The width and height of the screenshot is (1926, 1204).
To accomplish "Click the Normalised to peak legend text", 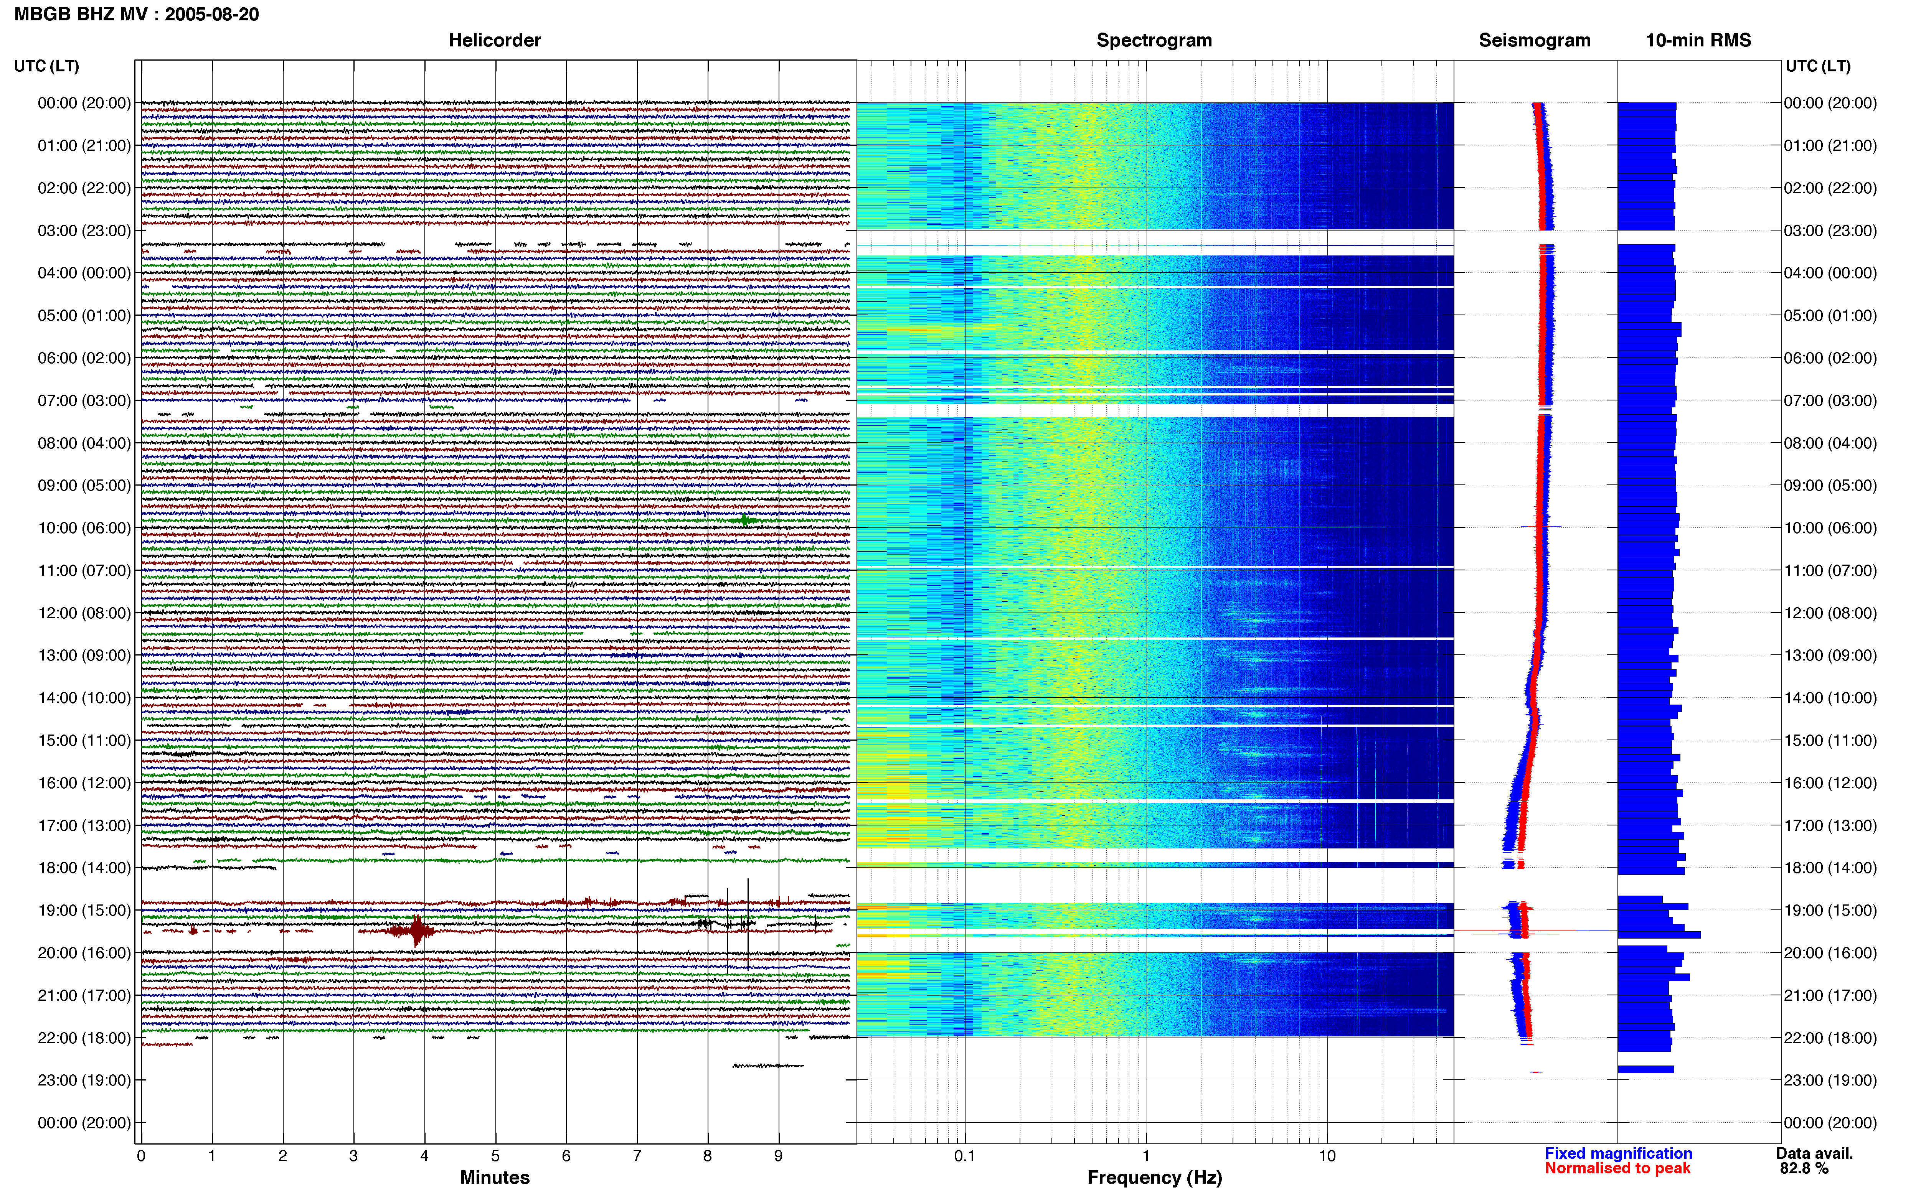I will point(1617,1168).
